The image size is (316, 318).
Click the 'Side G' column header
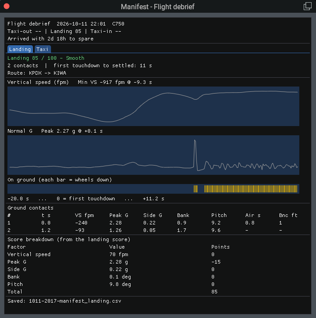click(153, 215)
